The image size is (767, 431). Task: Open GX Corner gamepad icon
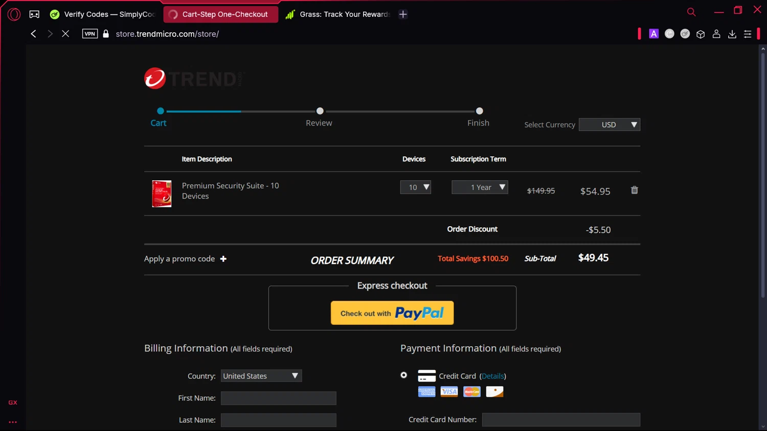pos(34,14)
